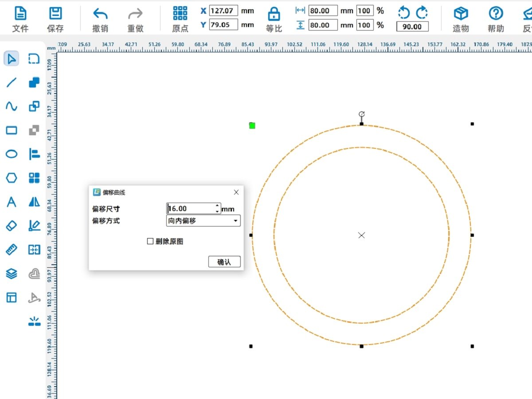Open the 帮助 help menu

pos(496,19)
